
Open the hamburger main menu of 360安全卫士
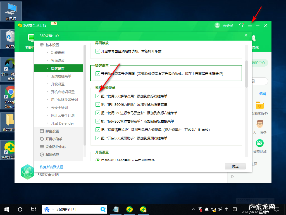coord(249,25)
